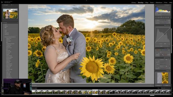Pick the Tone Curve targeted adjustment tool
Image resolution: width=173 pixels, height=97 pixels.
[156, 27]
